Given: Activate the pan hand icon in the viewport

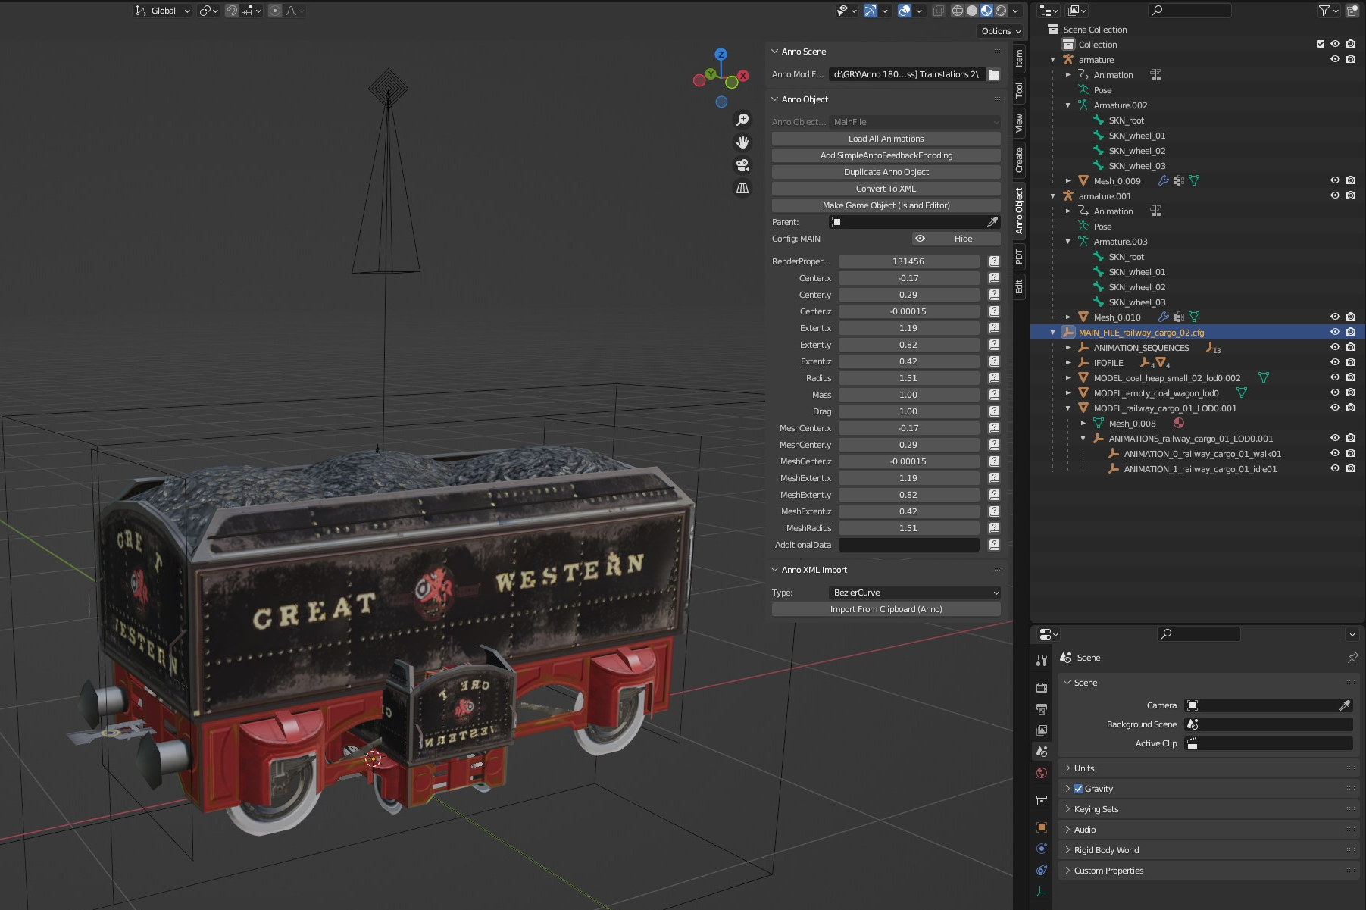Looking at the screenshot, I should point(742,142).
